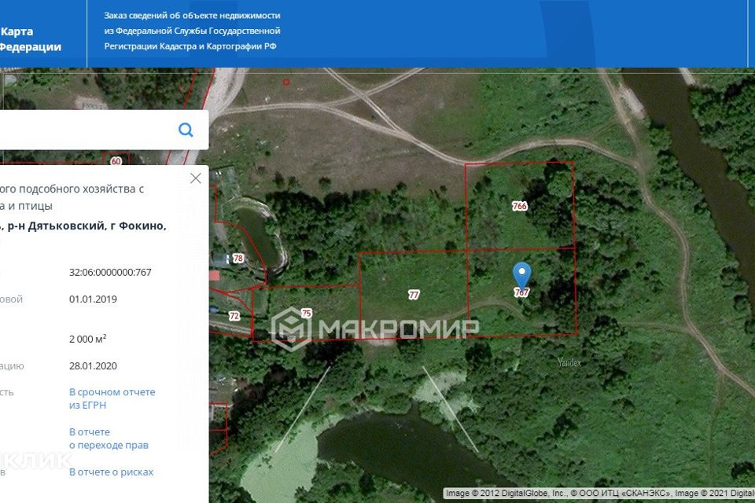Click the magnifier search icon
755x503 pixels.
186,130
